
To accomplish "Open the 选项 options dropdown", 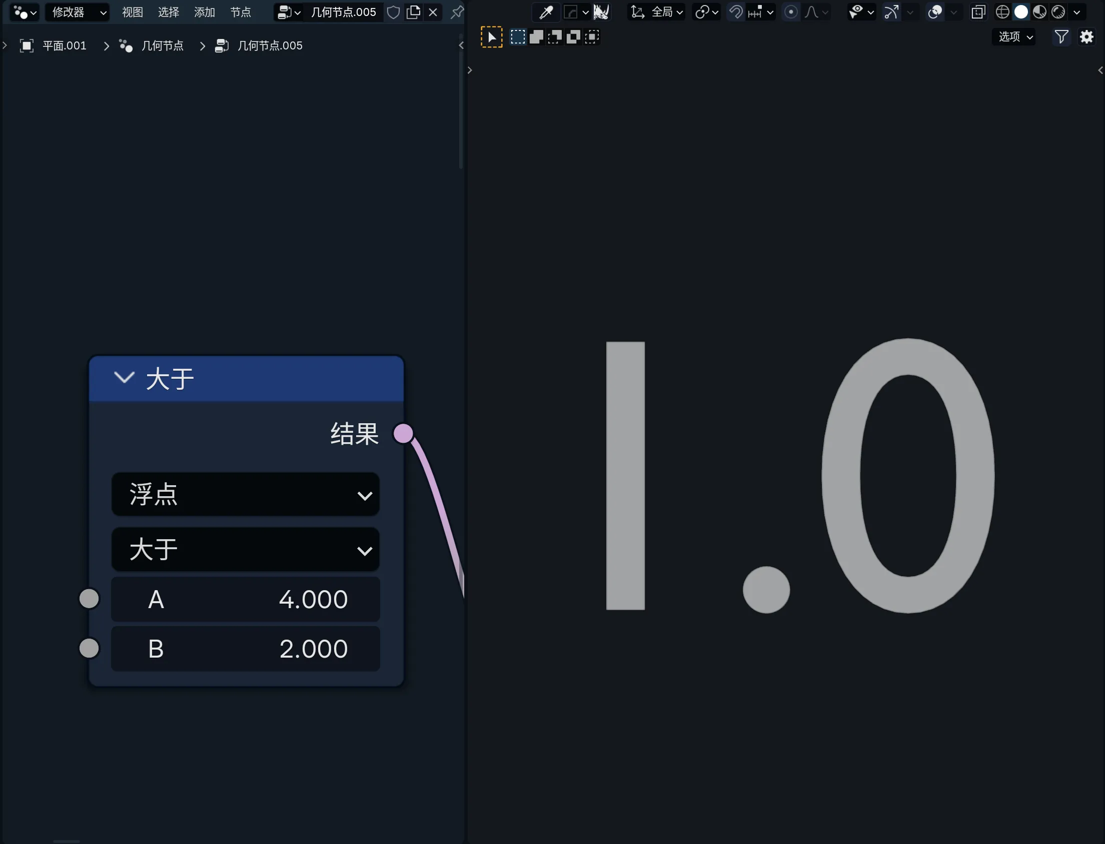I will click(1014, 36).
